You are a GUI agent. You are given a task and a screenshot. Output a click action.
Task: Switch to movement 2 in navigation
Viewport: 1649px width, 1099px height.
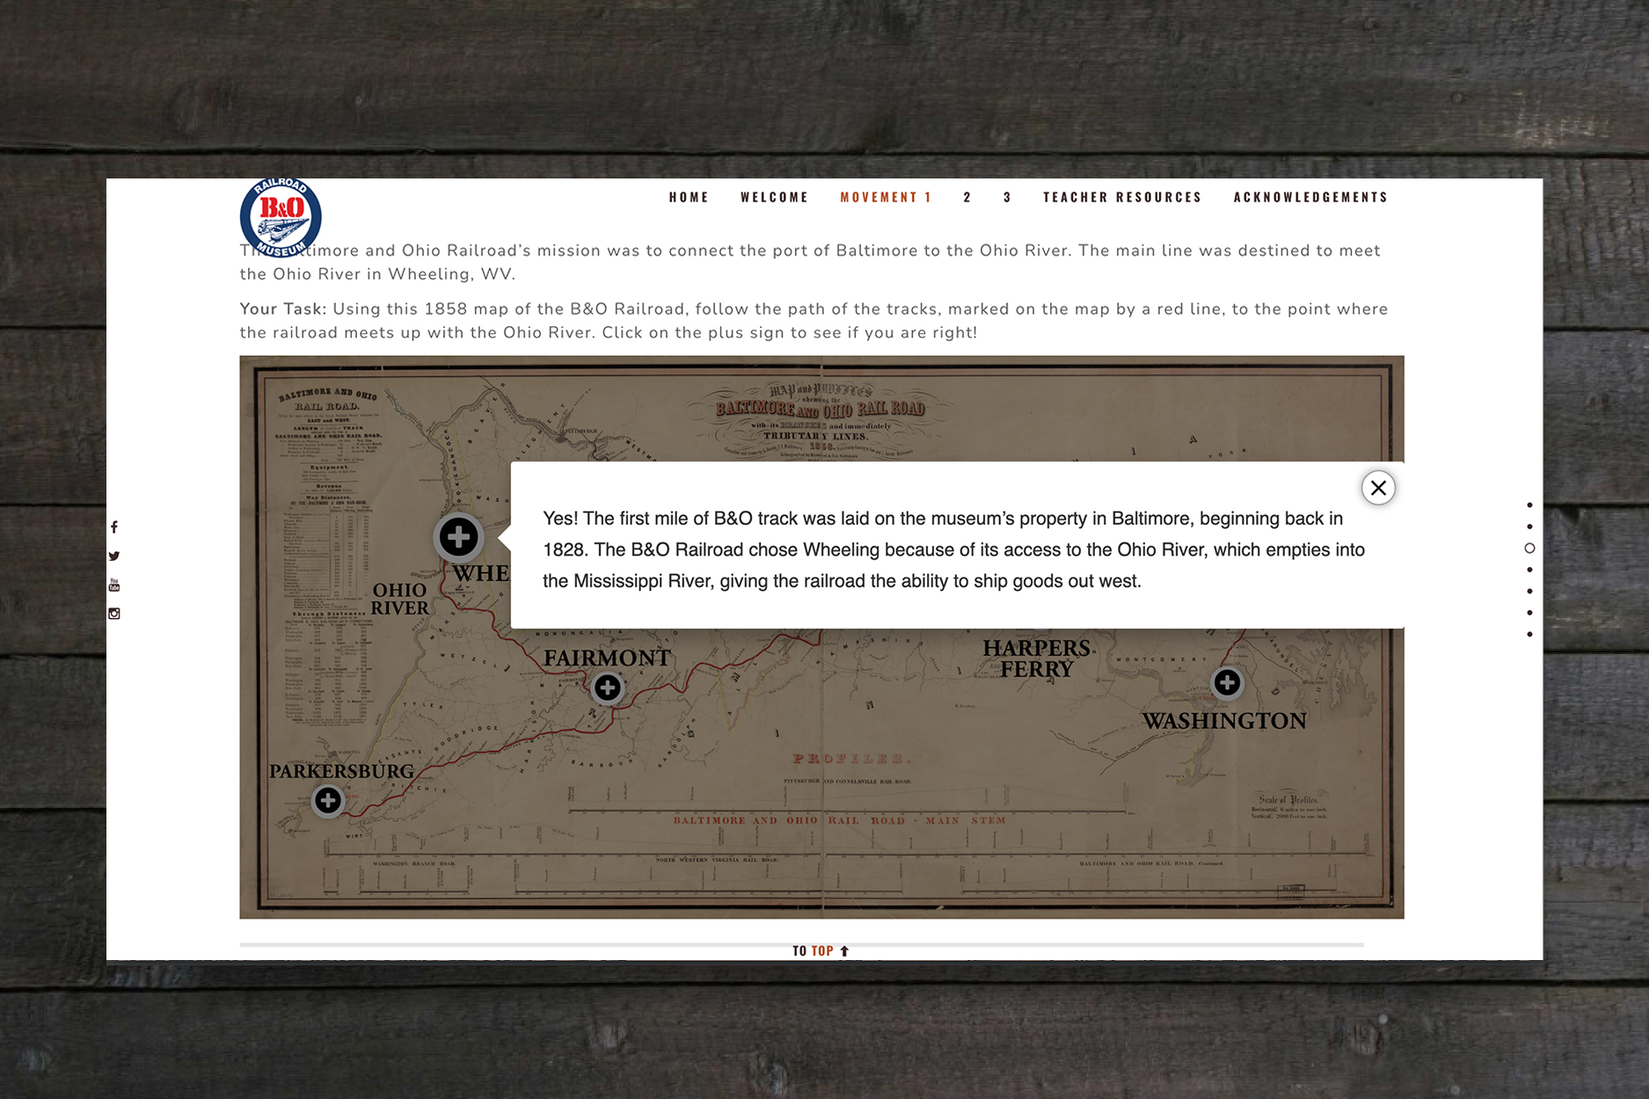coord(967,197)
